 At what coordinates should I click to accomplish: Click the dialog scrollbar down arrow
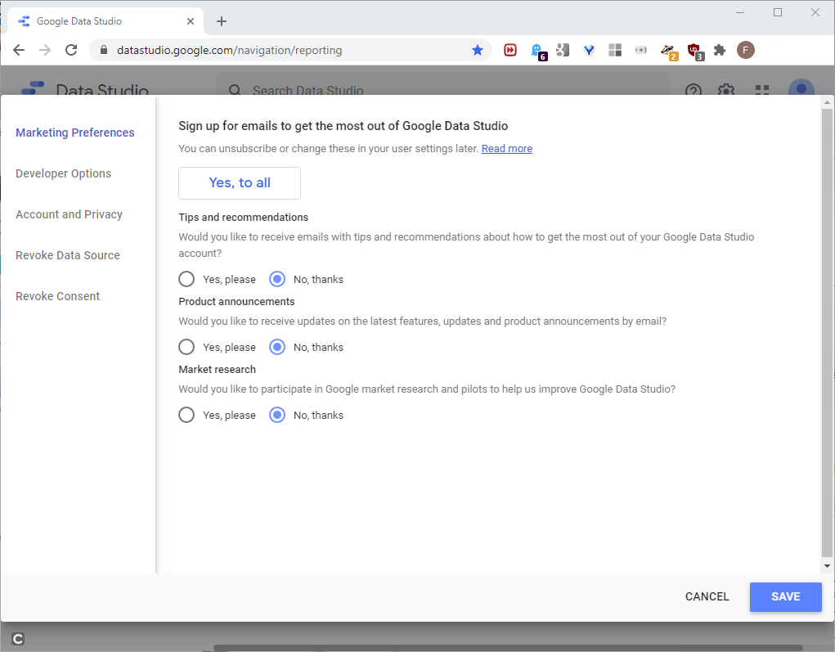827,565
